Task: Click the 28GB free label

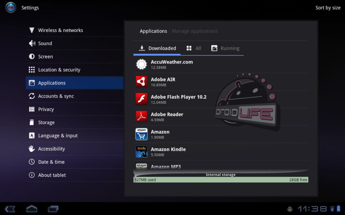Action: point(298,180)
